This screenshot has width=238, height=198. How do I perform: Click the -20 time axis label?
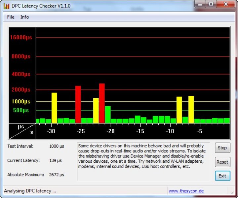pos(110,131)
